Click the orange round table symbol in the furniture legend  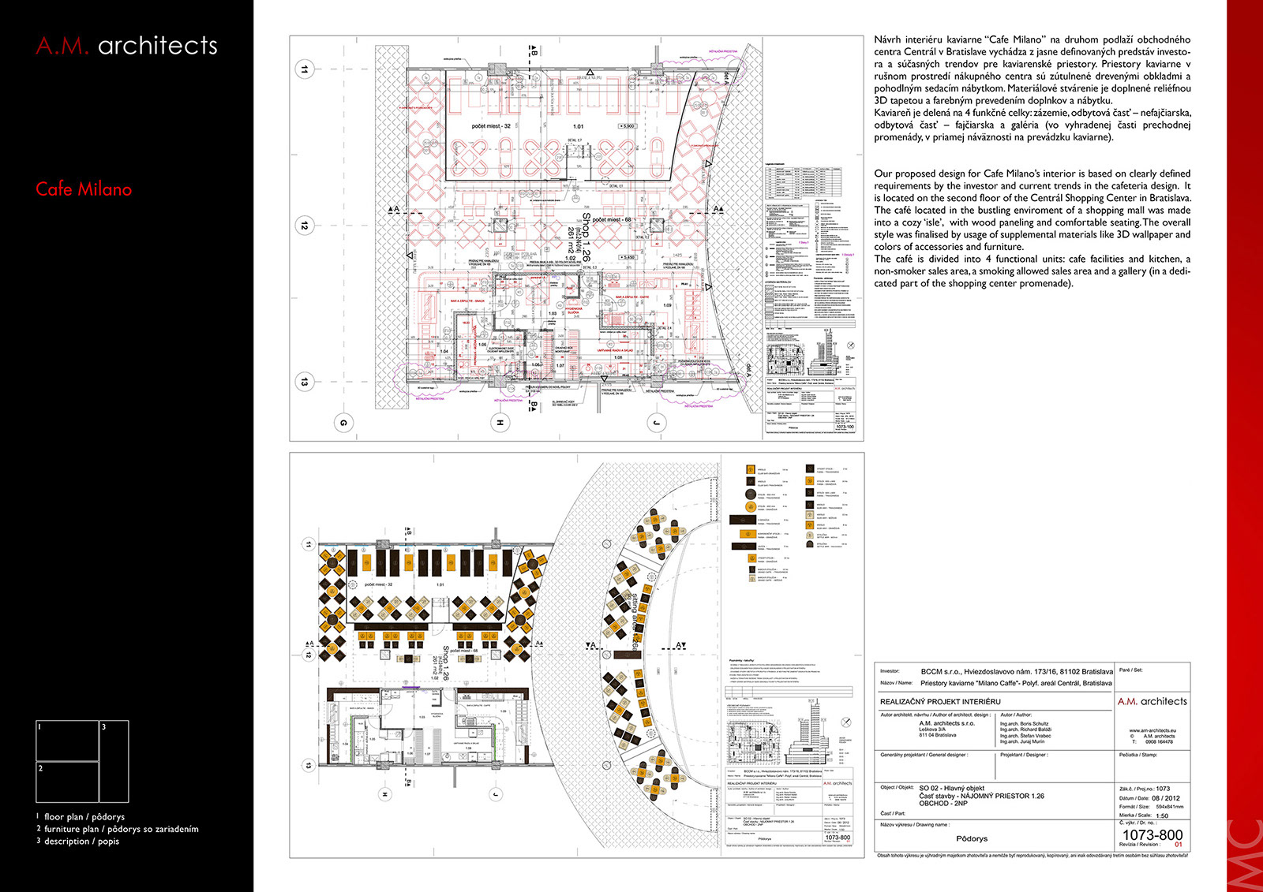click(x=751, y=507)
